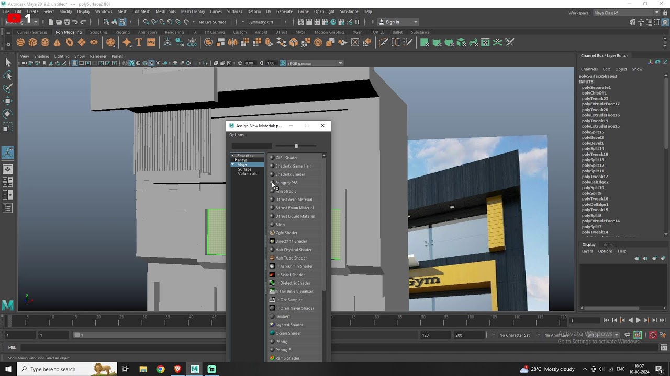Open the Symmetry: Off dropdown
The image size is (670, 376).
(262, 22)
